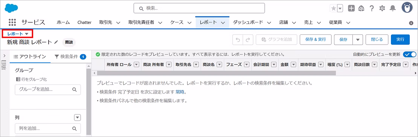Open 確度 (%) column menu arrow
The height and width of the screenshot is (137, 418).
(347, 64)
